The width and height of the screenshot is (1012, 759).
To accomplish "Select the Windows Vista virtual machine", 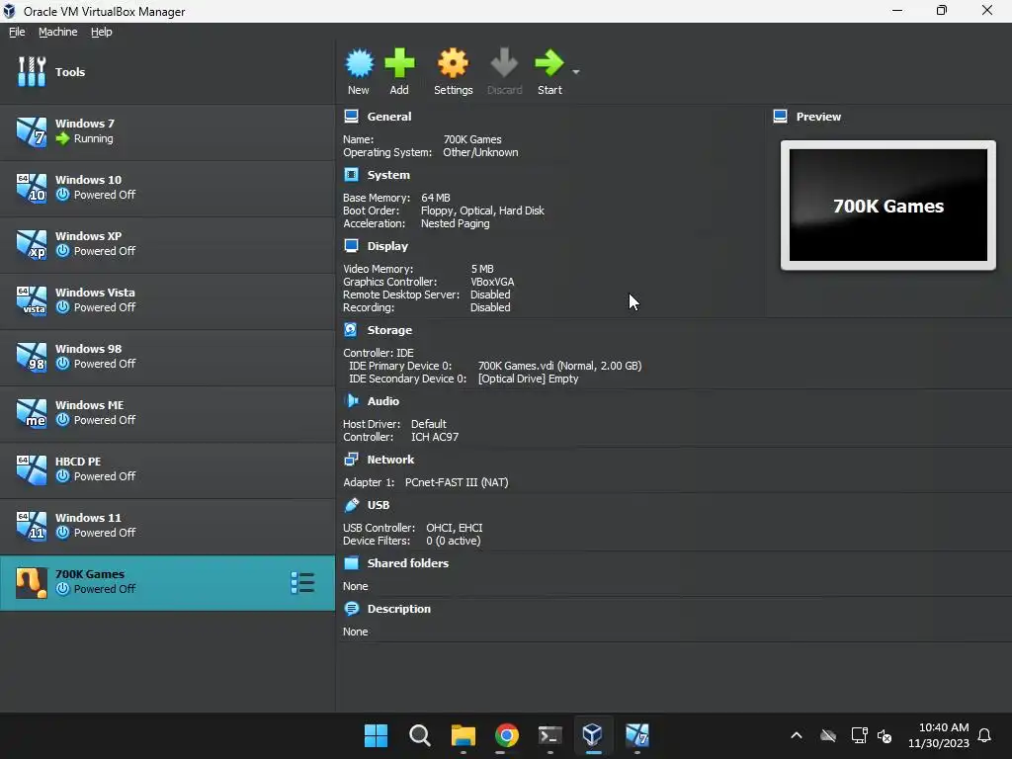I will tap(167, 300).
